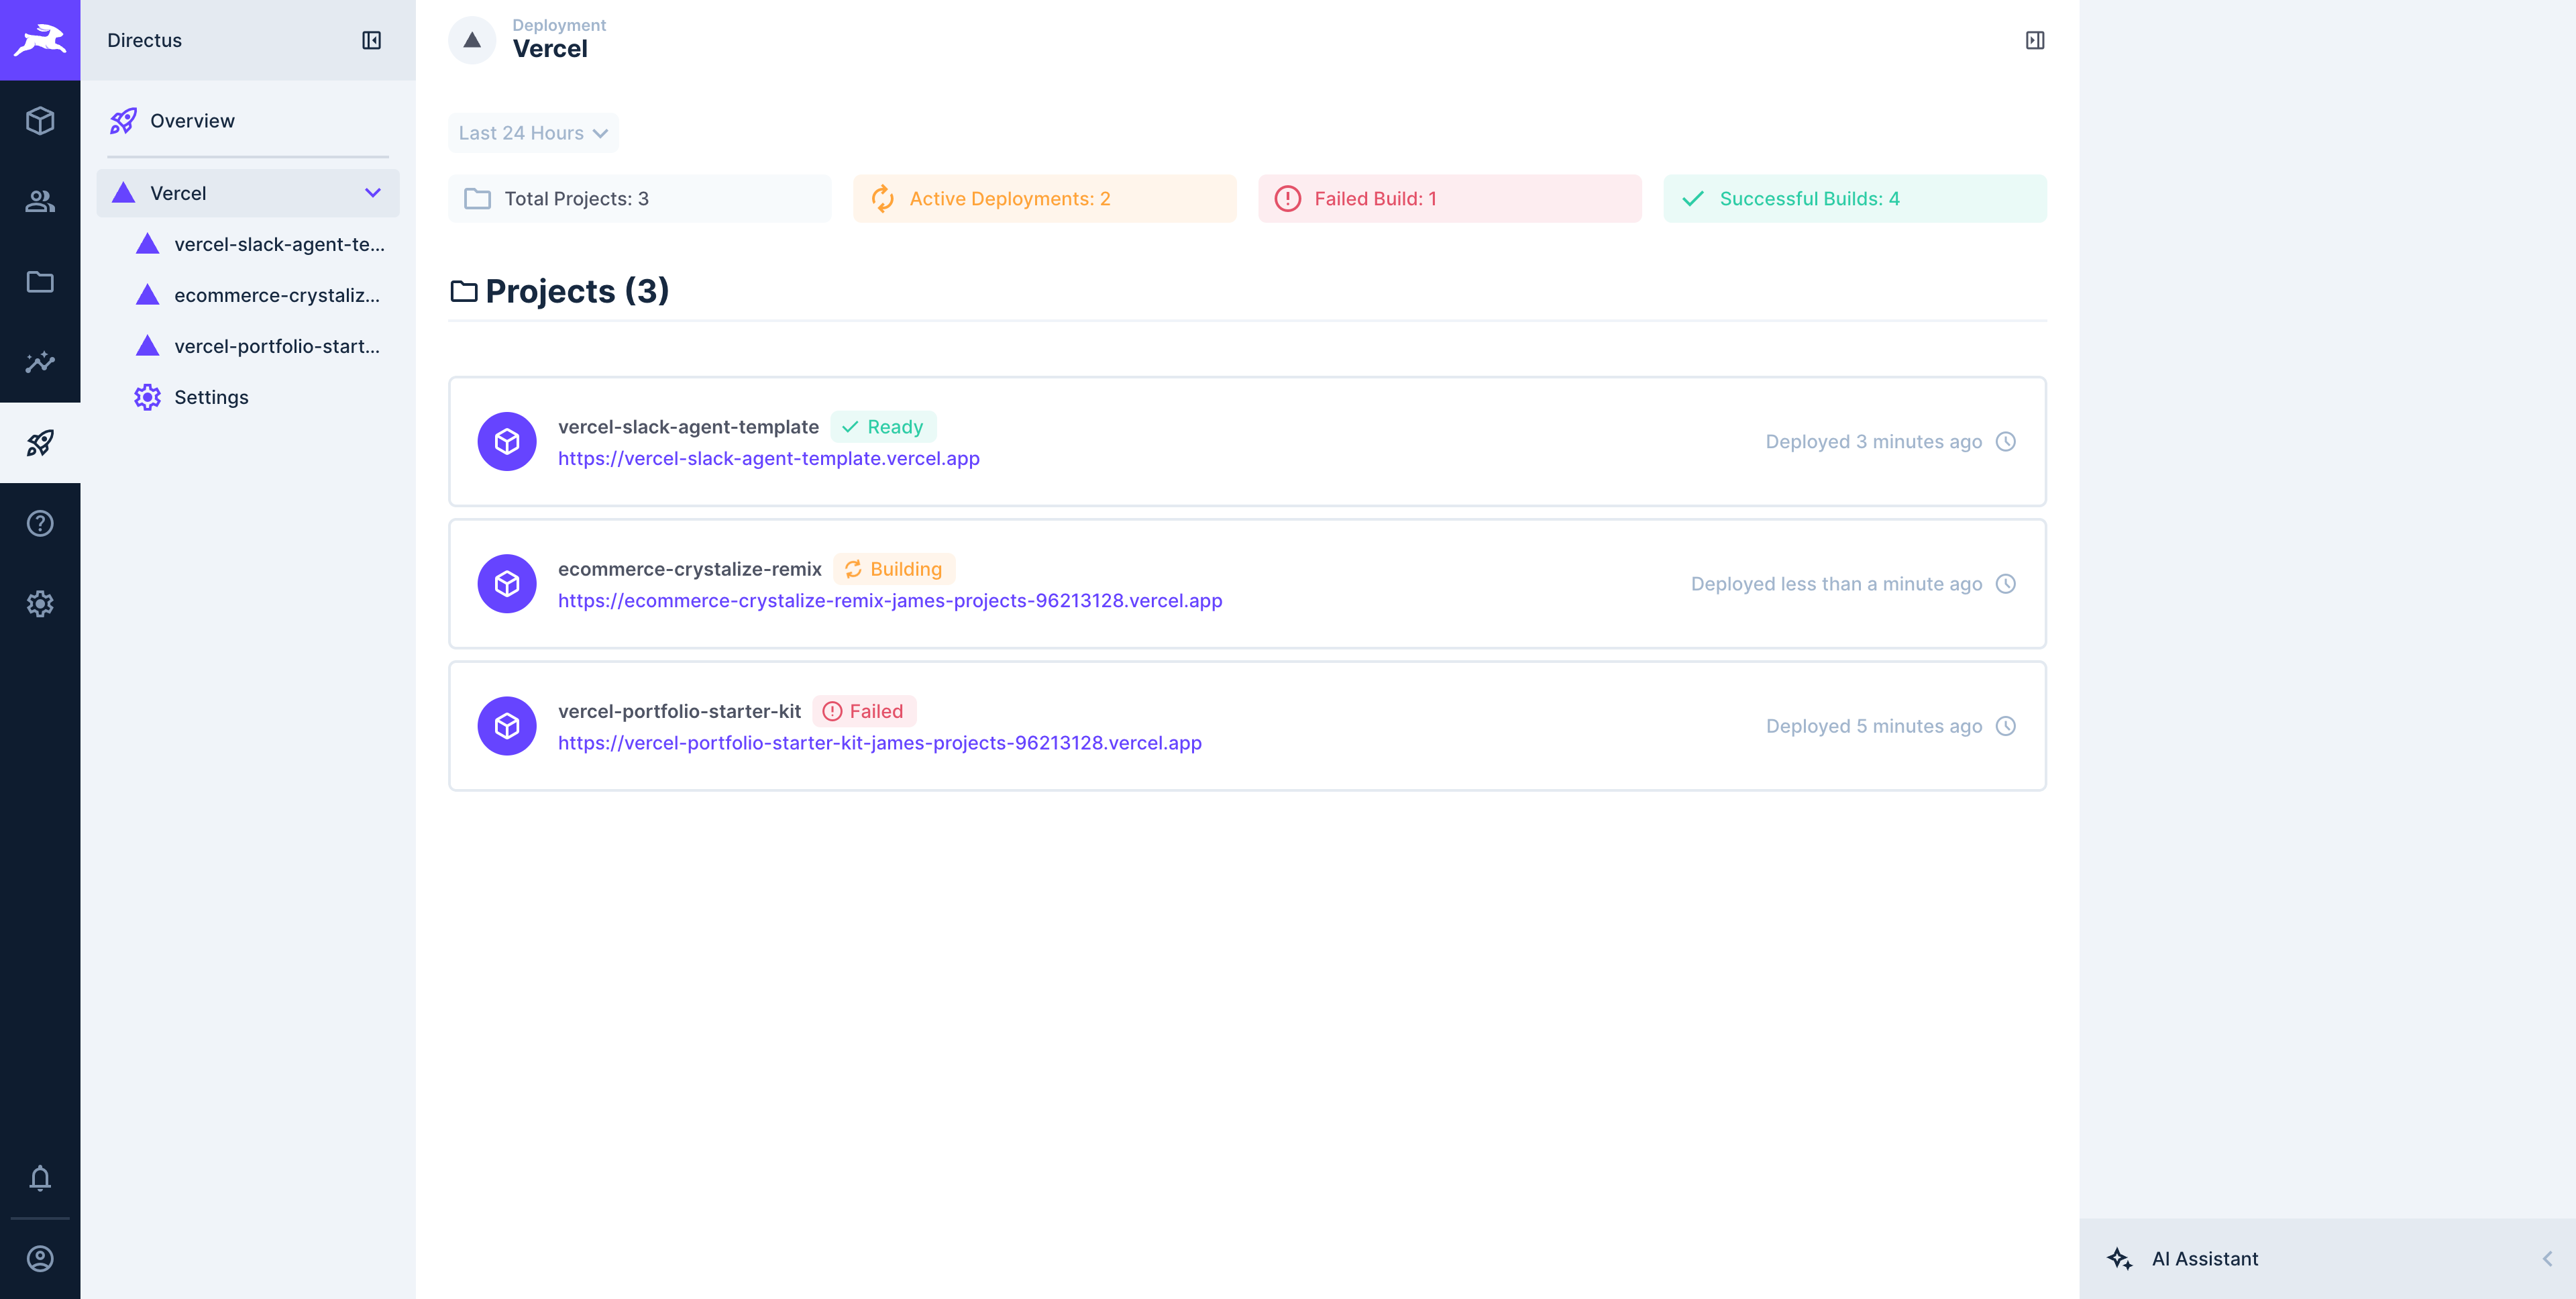Expand the AI Assistant panel chevron
Screen dimensions: 2576x1299
[2546, 1258]
